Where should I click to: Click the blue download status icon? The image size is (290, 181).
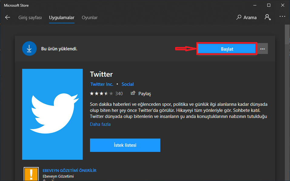29,49
